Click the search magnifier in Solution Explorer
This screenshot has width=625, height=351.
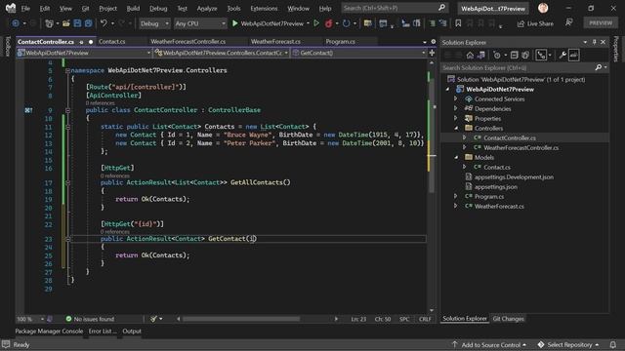coord(599,67)
